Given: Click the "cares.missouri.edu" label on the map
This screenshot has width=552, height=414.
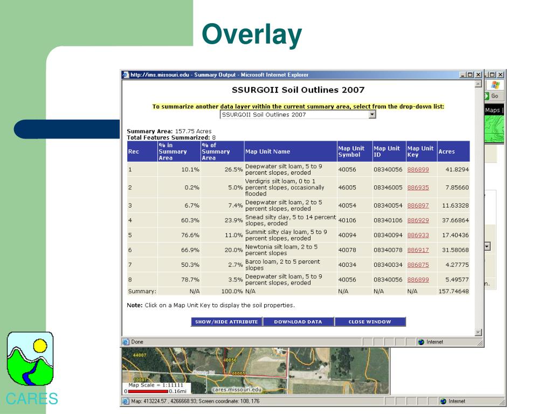Looking at the screenshot, I should click(237, 389).
